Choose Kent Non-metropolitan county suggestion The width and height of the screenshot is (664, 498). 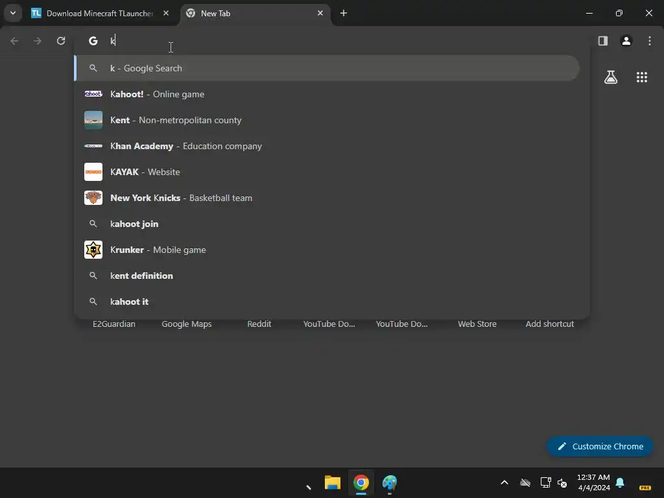click(x=327, y=120)
